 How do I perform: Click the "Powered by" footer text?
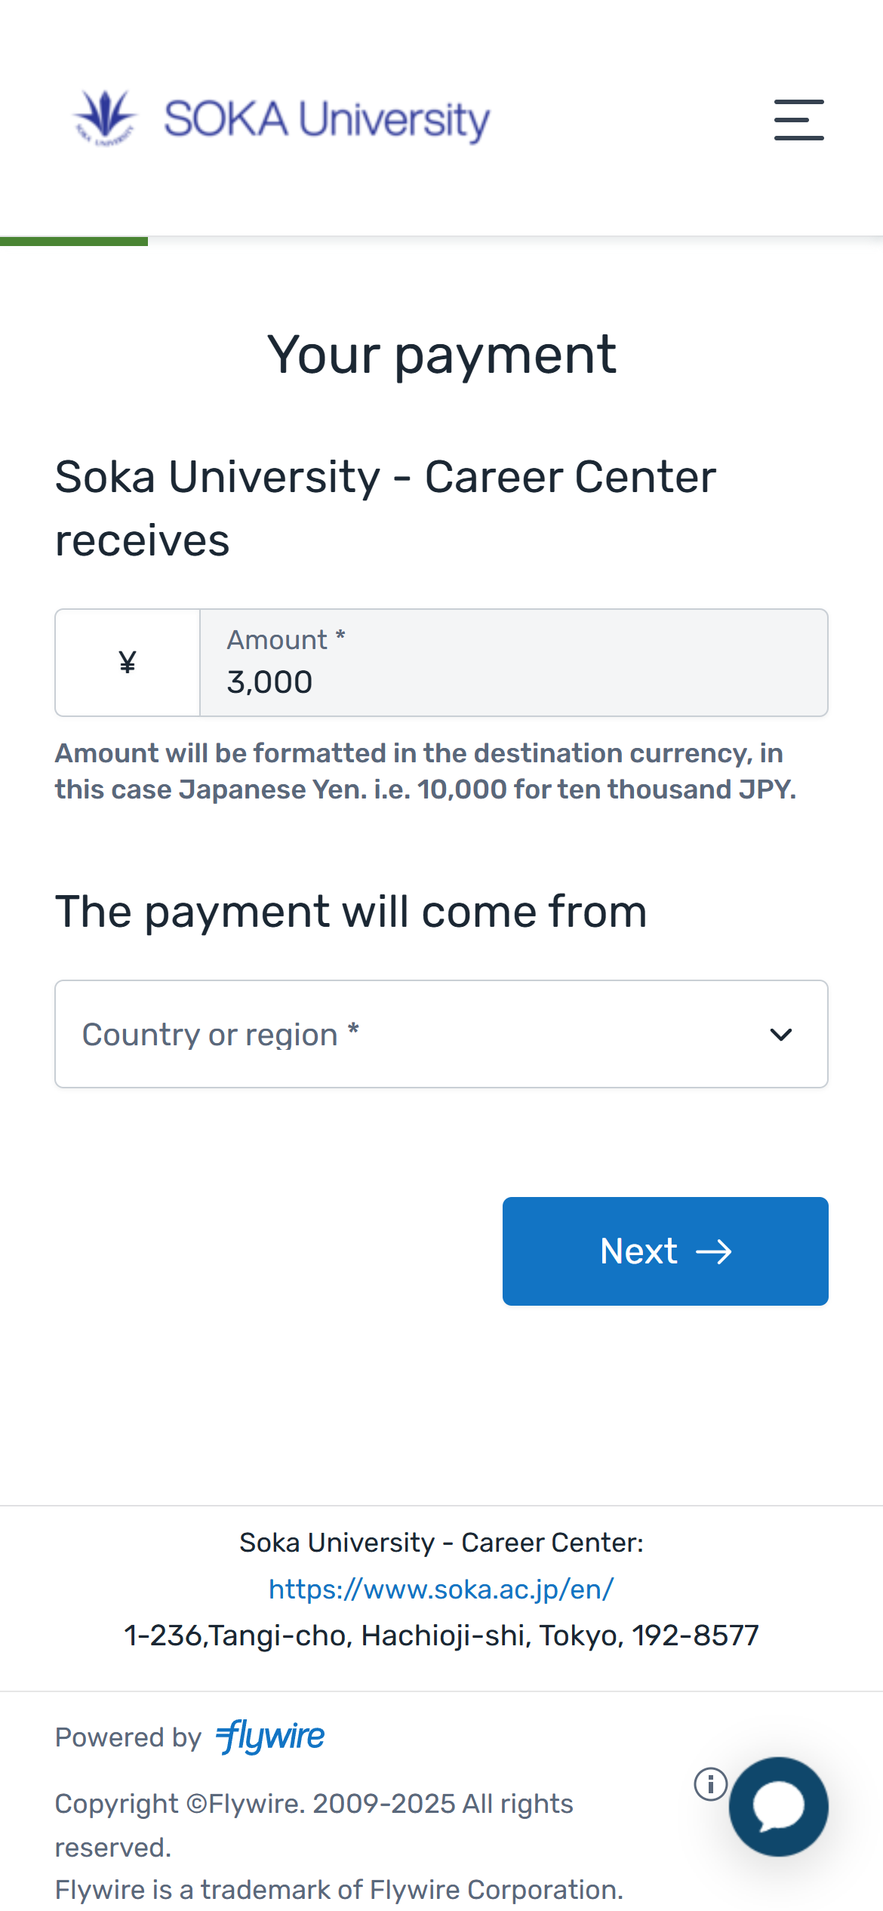128,1737
